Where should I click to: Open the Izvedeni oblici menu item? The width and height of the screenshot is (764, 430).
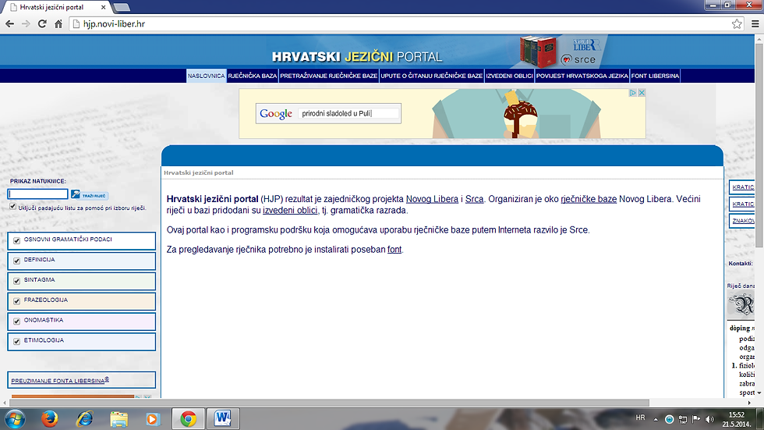tap(509, 76)
